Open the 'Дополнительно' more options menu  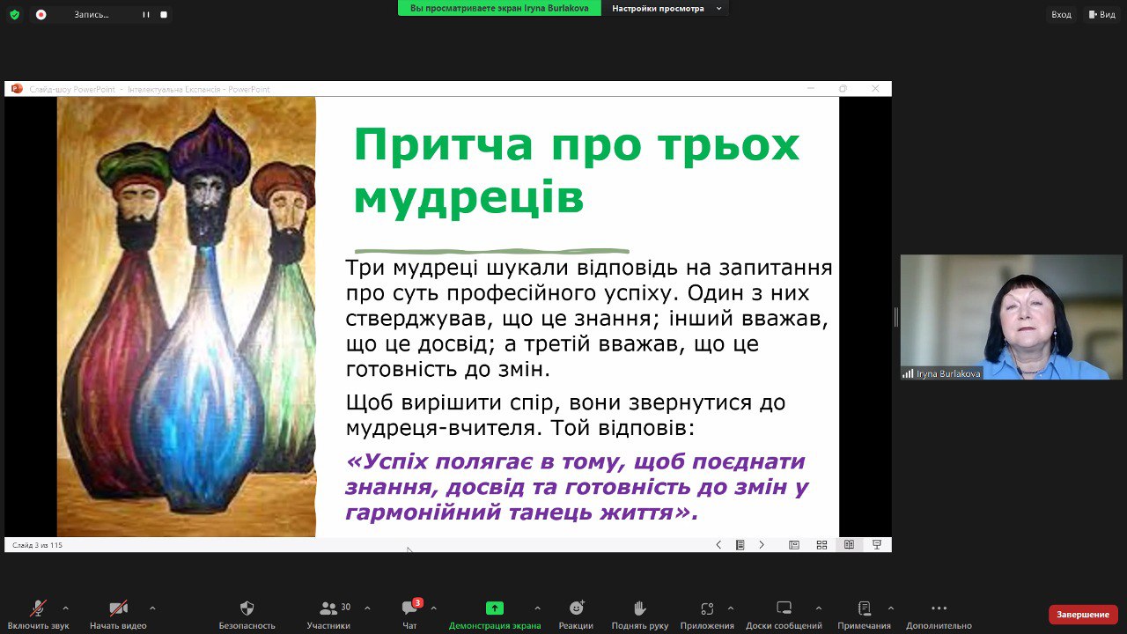[939, 615]
